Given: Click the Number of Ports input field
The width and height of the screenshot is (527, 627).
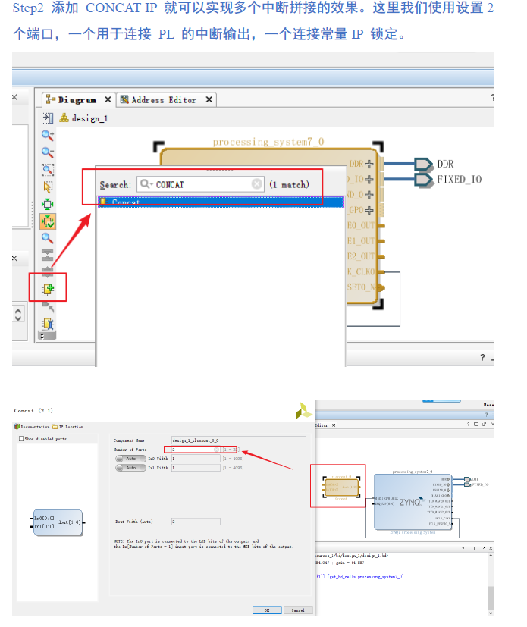Looking at the screenshot, I should coord(196,450).
